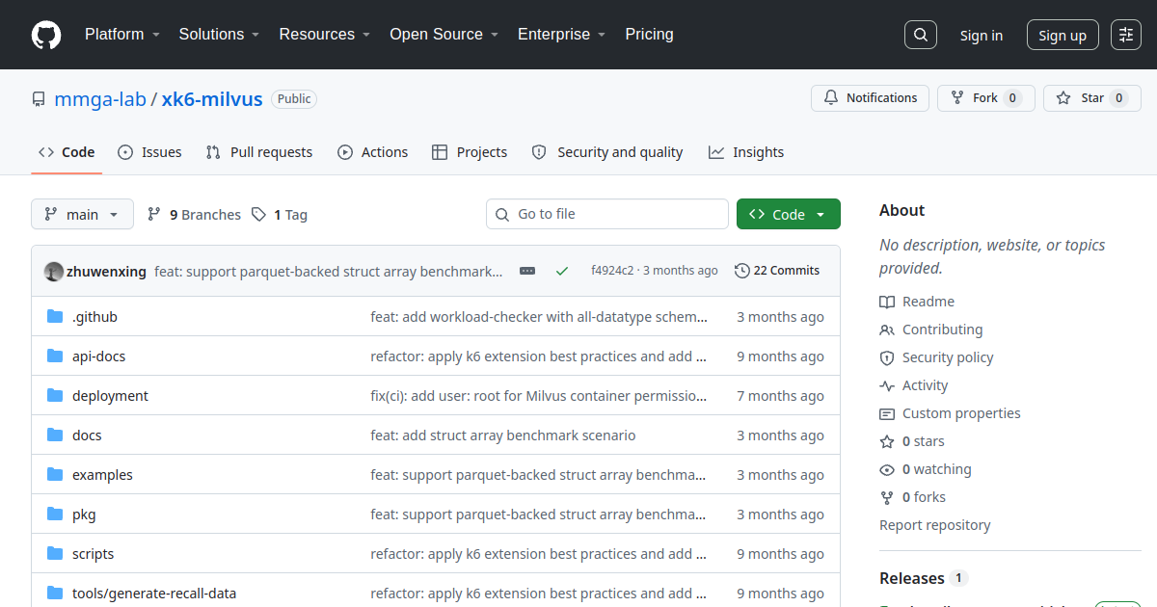Click the history clock icon beside 22 Commits

click(741, 271)
